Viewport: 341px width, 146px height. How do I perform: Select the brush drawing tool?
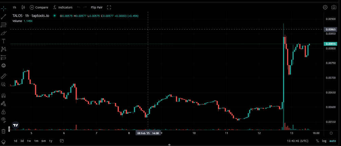[x=3, y=33]
